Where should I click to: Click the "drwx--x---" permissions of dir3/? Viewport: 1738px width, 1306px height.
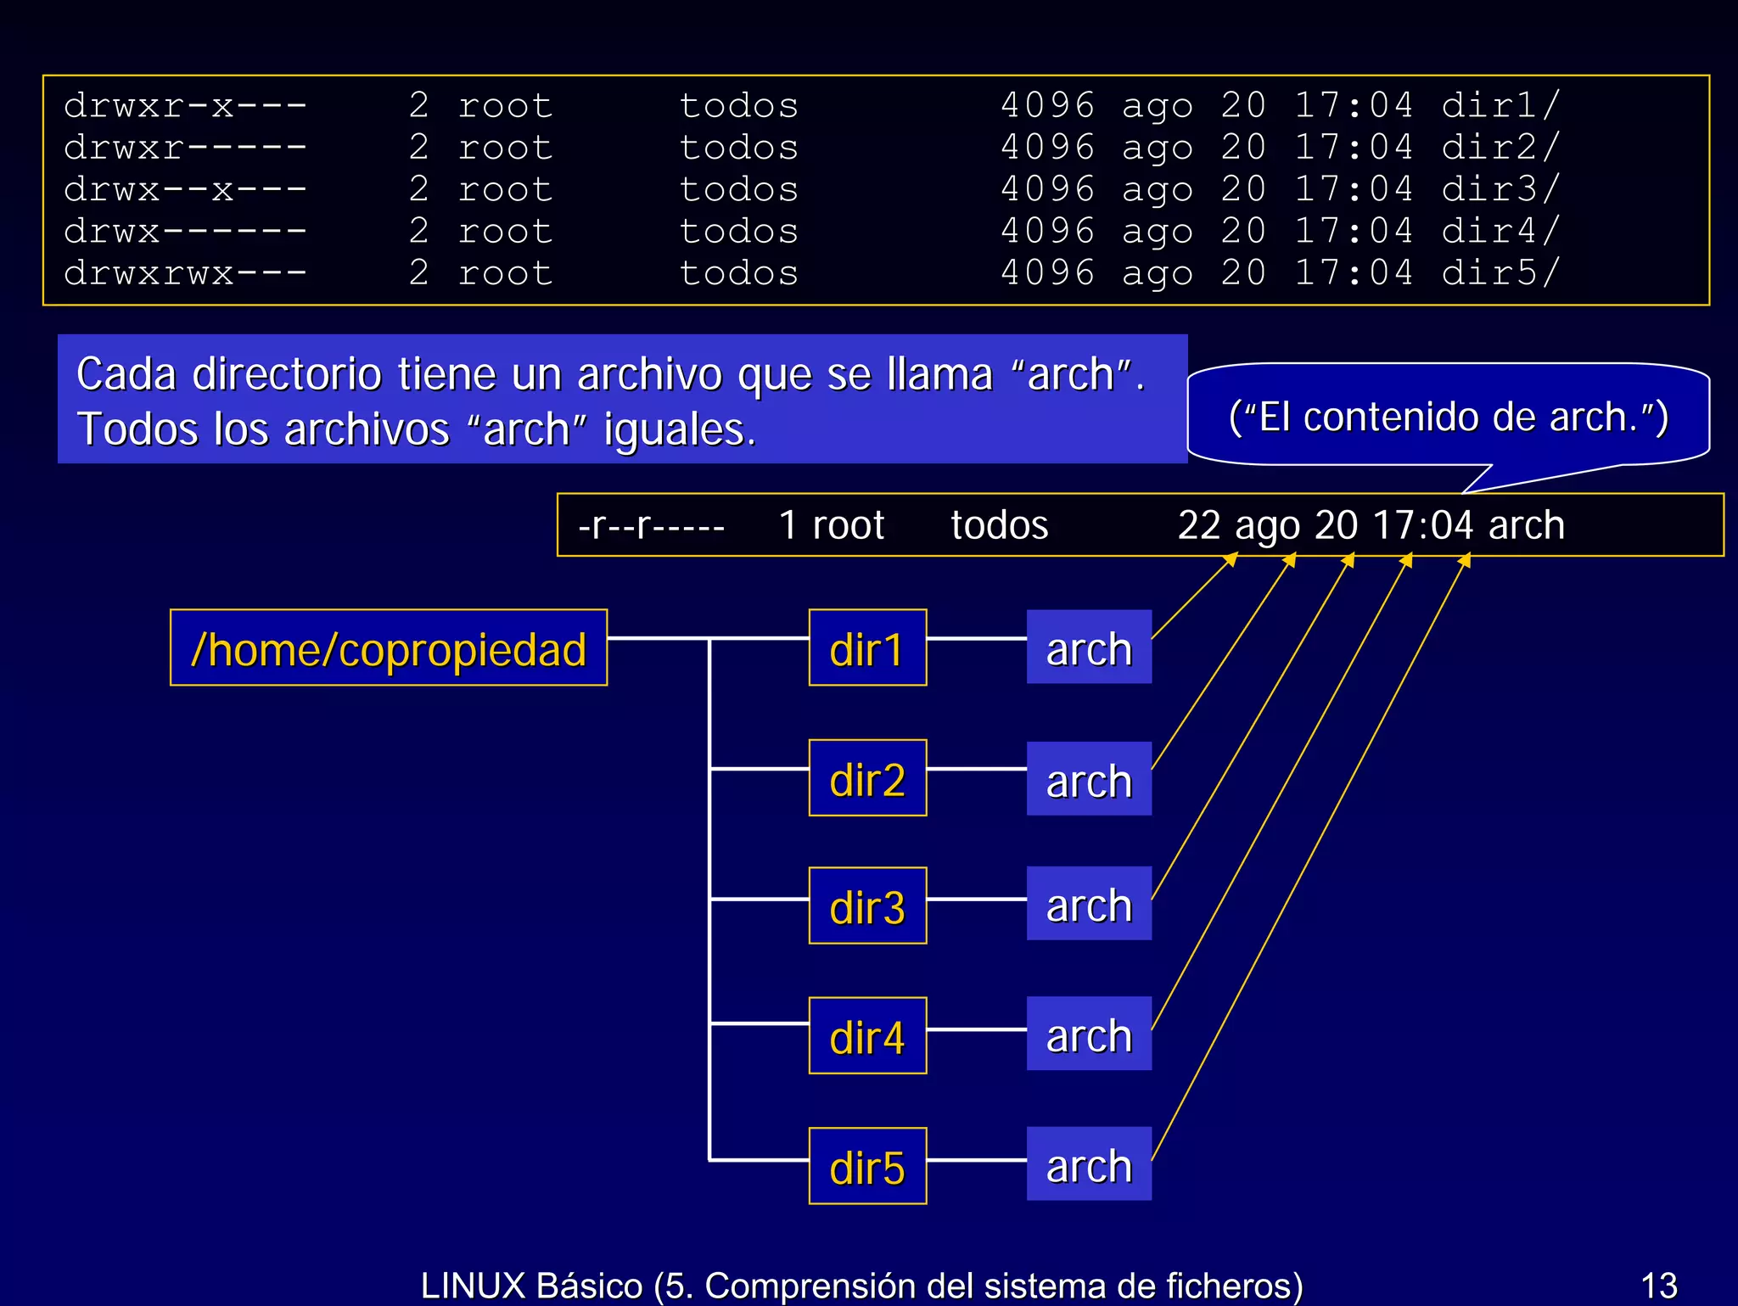coord(185,189)
